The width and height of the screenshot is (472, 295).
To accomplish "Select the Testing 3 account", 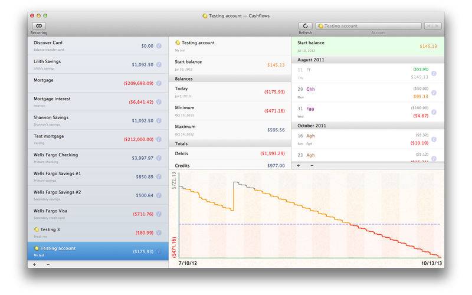I will click(98, 232).
